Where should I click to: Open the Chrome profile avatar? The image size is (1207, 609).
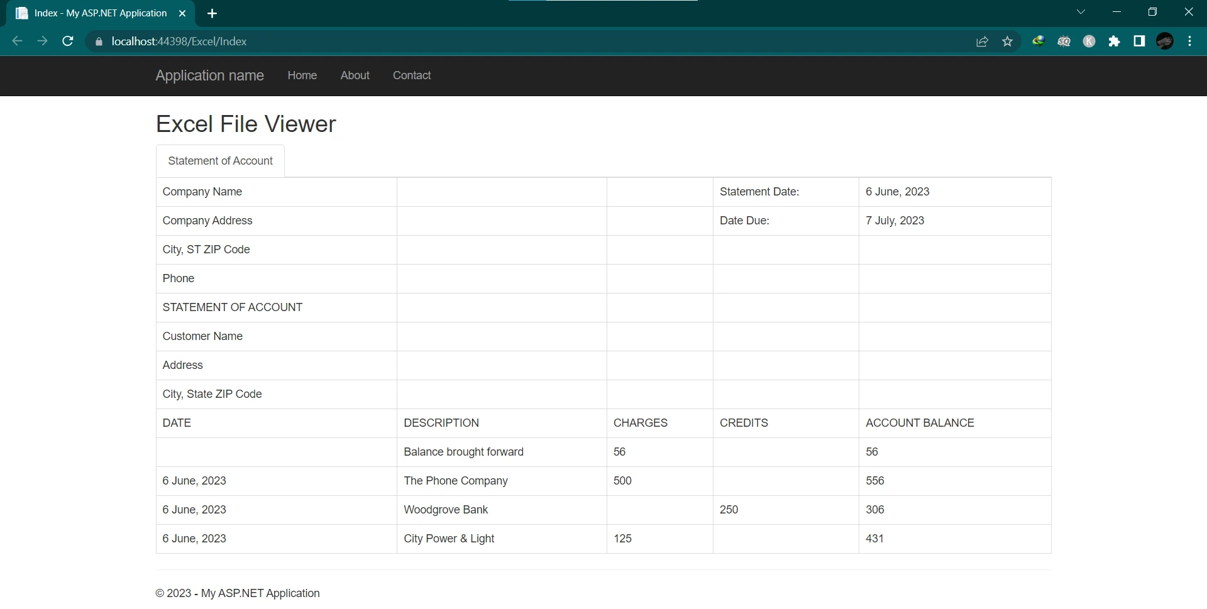[x=1164, y=41]
